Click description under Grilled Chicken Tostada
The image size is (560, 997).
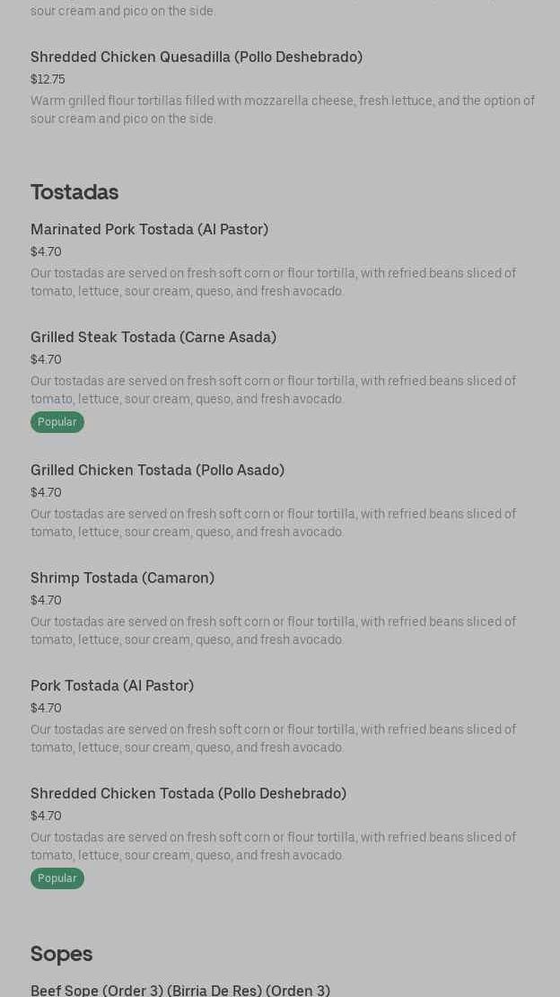273,523
